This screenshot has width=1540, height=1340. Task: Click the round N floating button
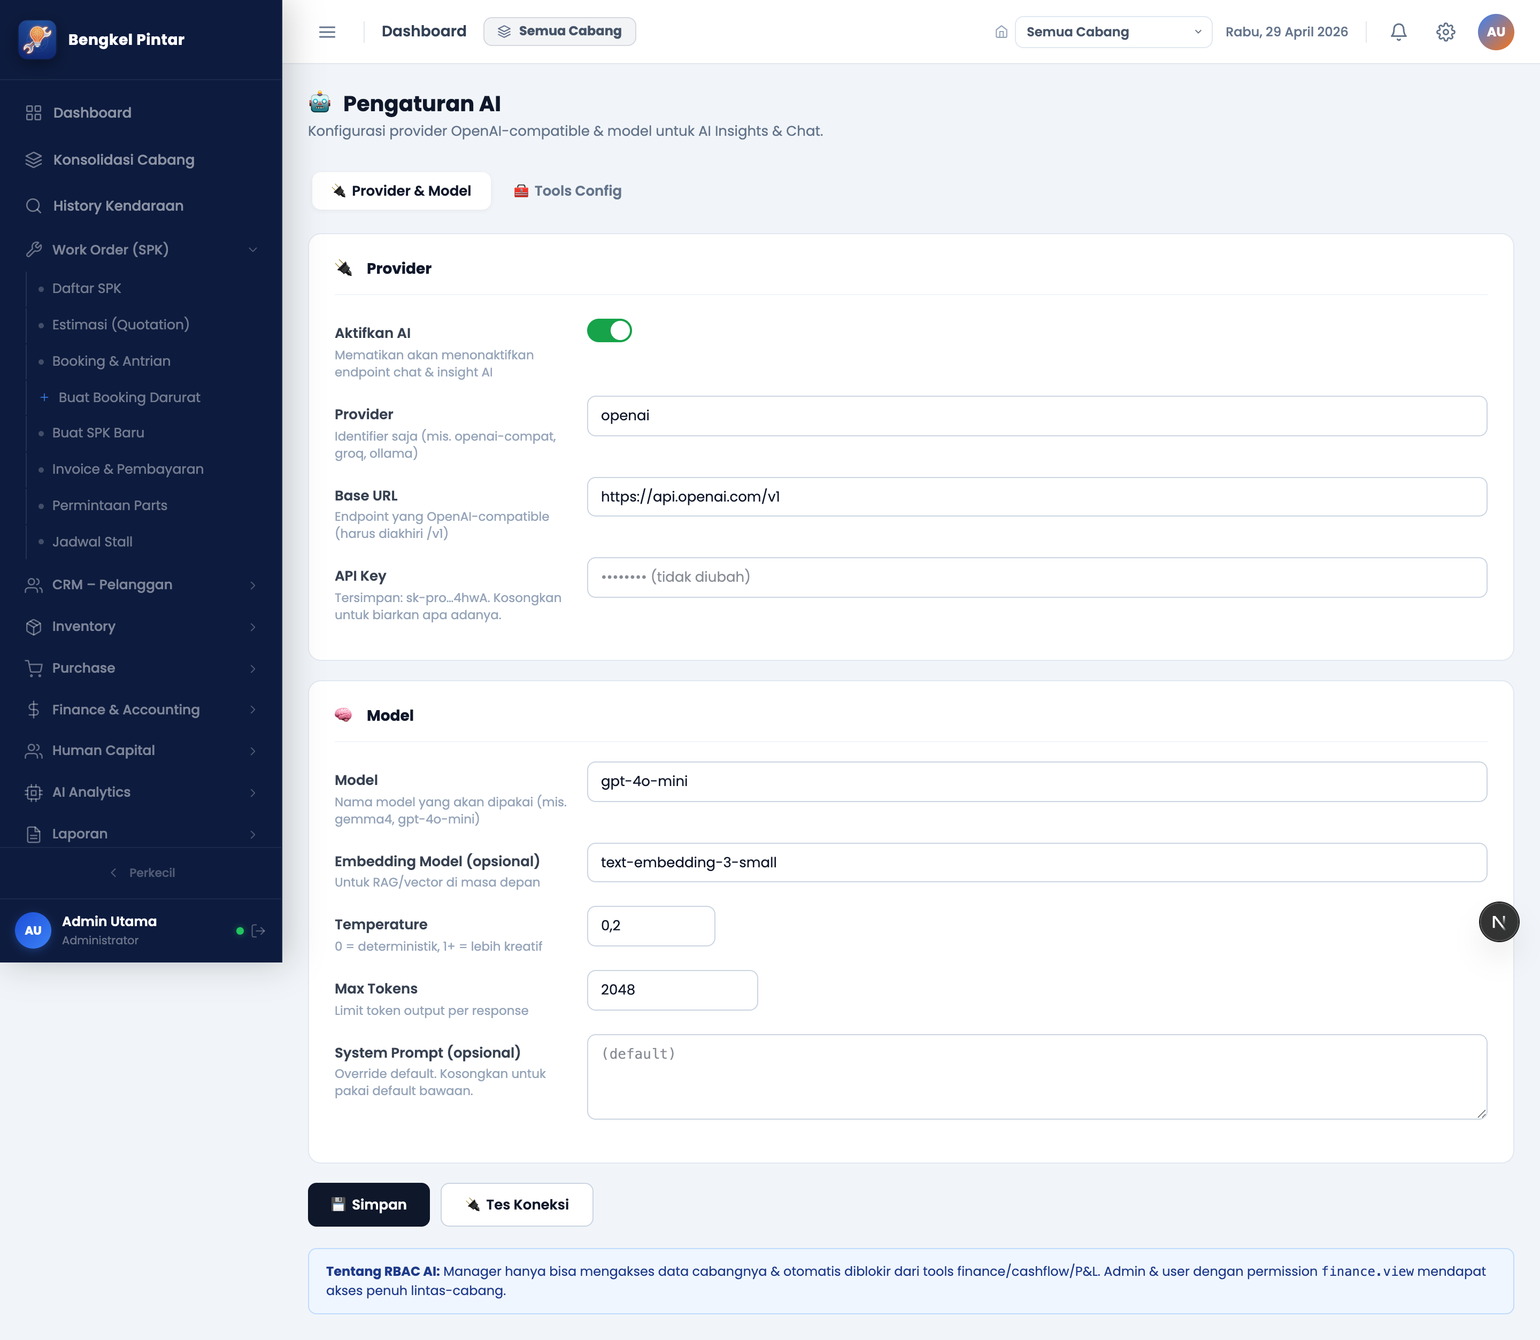tap(1498, 922)
